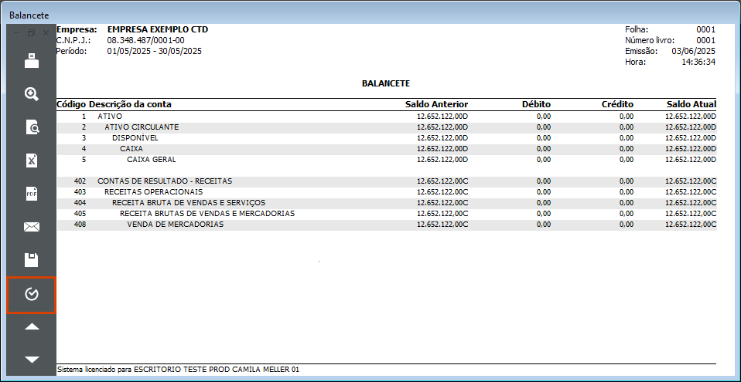This screenshot has width=741, height=382.
Task: Select the ATIVO account row
Action: (110, 116)
